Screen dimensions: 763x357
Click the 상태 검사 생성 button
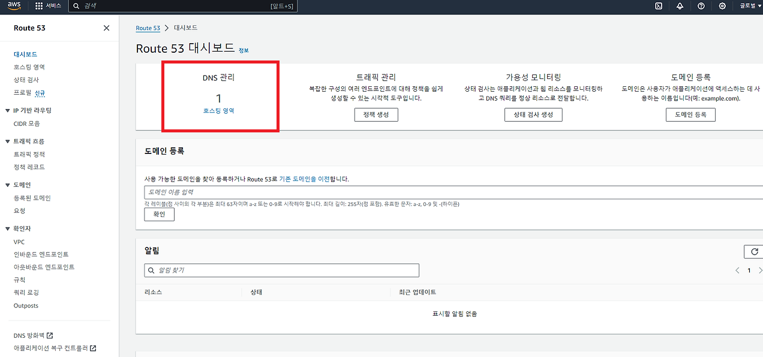coord(533,114)
